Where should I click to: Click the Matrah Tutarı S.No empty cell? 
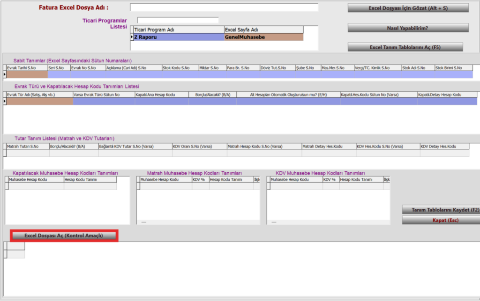(28, 153)
